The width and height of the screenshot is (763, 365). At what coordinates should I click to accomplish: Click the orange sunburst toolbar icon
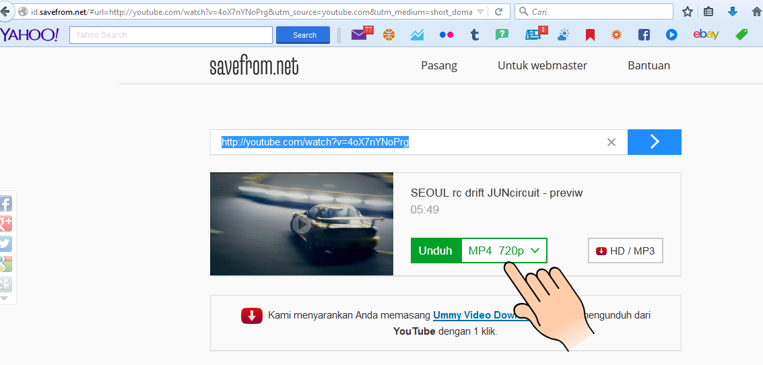[617, 35]
